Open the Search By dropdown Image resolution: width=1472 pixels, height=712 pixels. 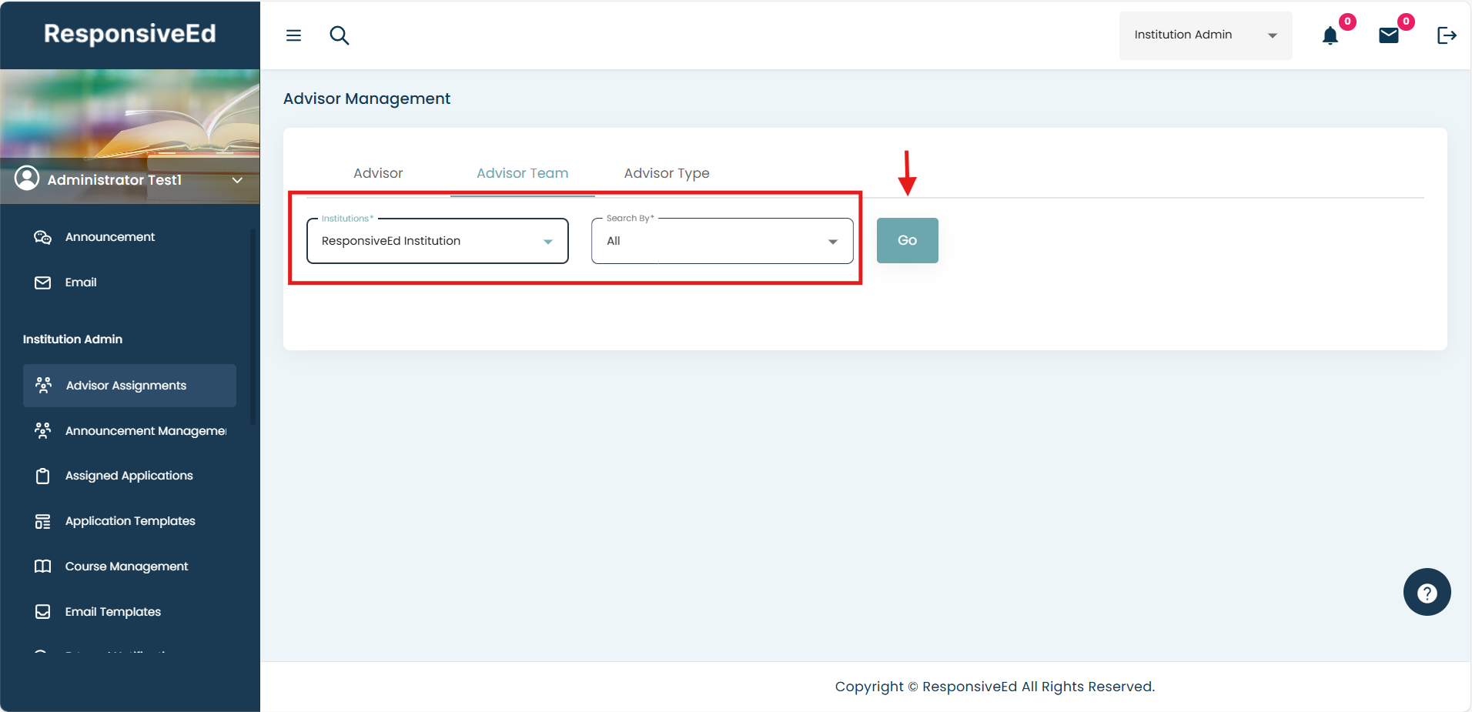point(721,241)
